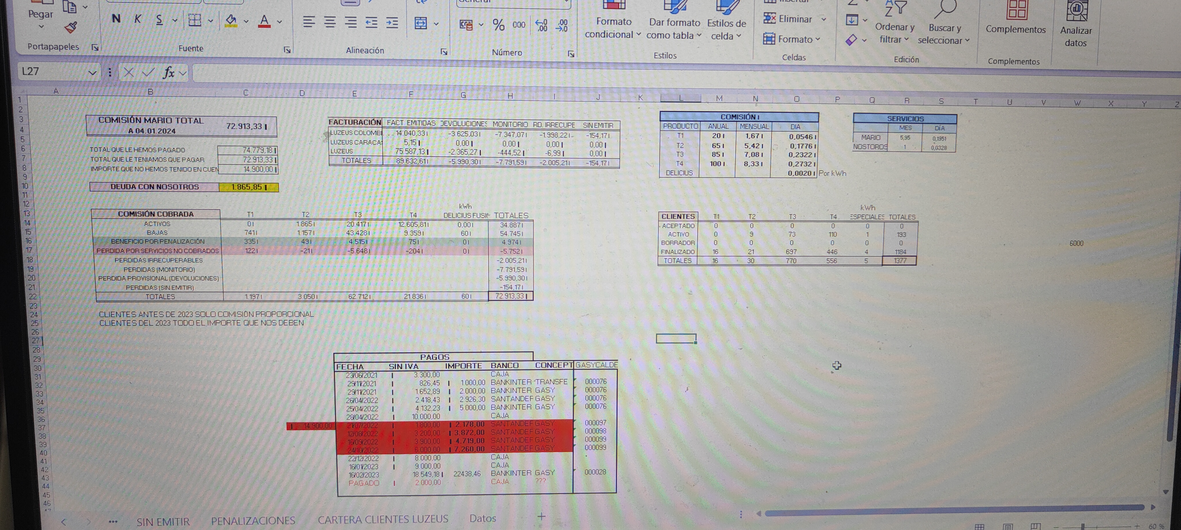
Task: Click the center text alignment icon
Action: (330, 22)
